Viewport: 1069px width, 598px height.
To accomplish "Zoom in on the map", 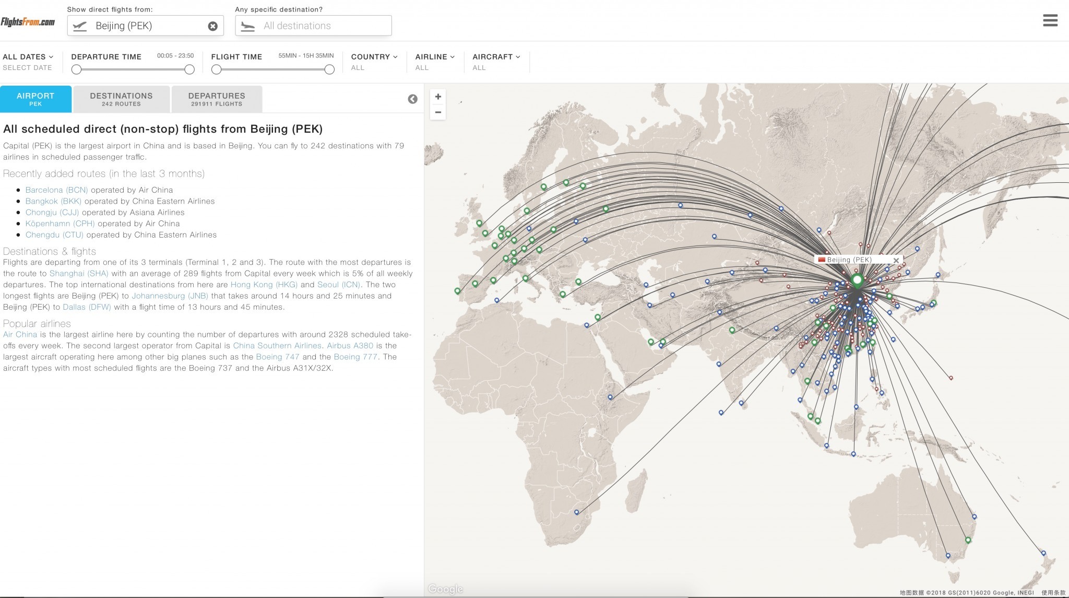I will (x=438, y=97).
